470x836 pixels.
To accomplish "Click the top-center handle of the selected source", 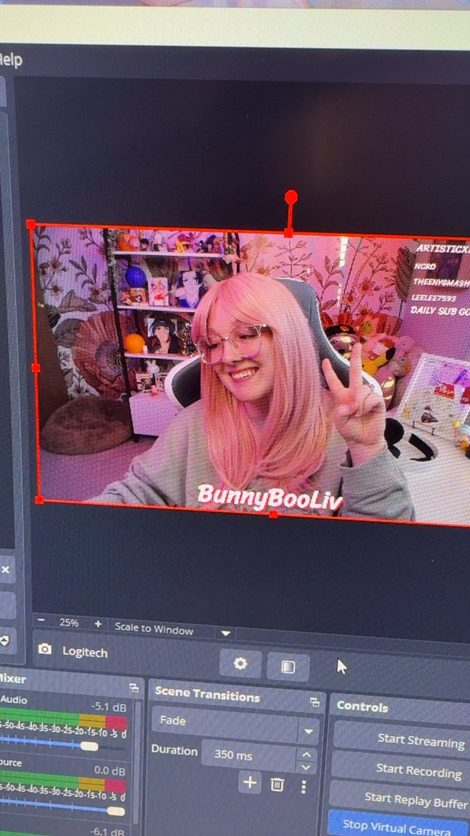I will point(288,232).
